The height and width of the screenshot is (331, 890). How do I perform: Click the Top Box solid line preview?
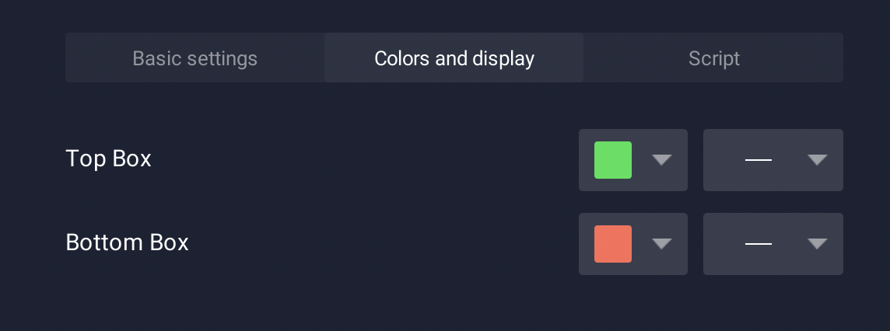click(x=759, y=160)
